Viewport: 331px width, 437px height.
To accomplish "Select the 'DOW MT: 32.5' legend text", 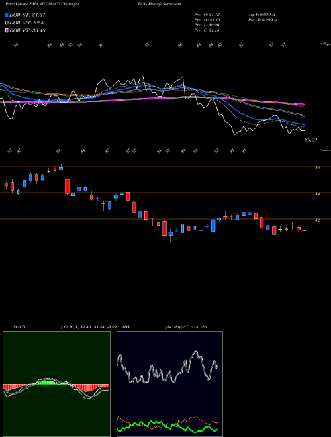I will (x=26, y=23).
